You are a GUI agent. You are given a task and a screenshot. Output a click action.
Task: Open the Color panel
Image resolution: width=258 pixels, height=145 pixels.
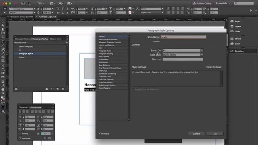point(235,43)
